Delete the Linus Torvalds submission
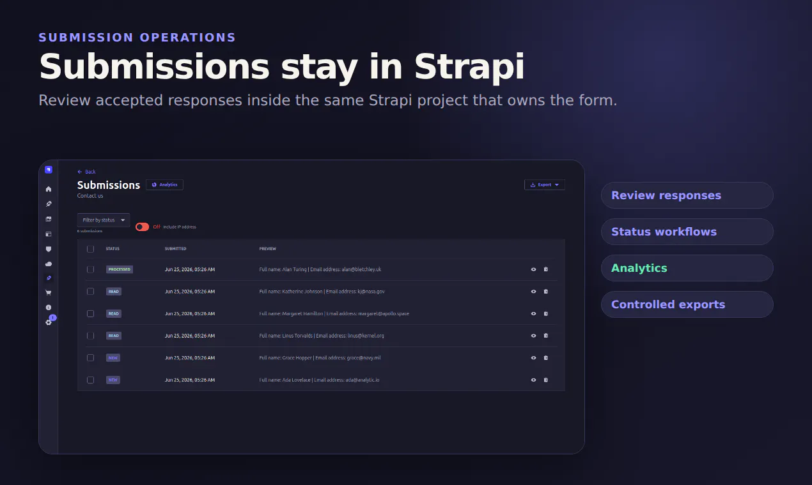 click(x=545, y=336)
